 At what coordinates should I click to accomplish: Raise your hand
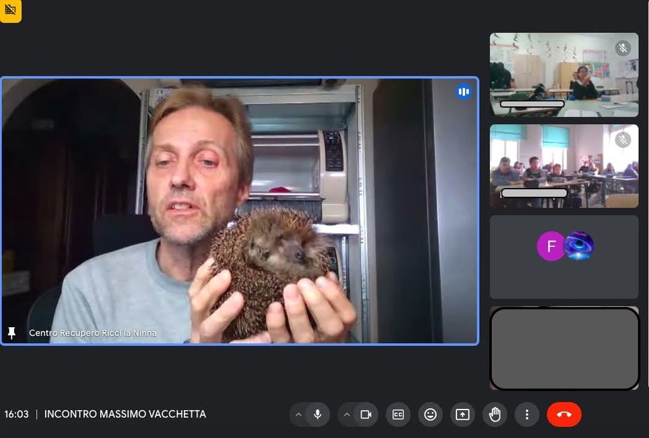tap(495, 415)
